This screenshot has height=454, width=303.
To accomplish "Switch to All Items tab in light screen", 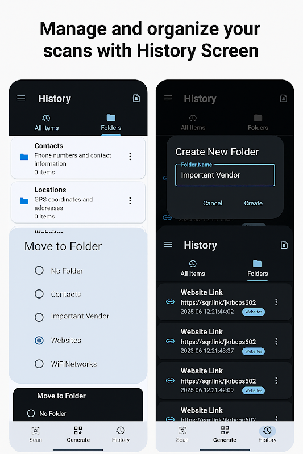I will [x=47, y=123].
